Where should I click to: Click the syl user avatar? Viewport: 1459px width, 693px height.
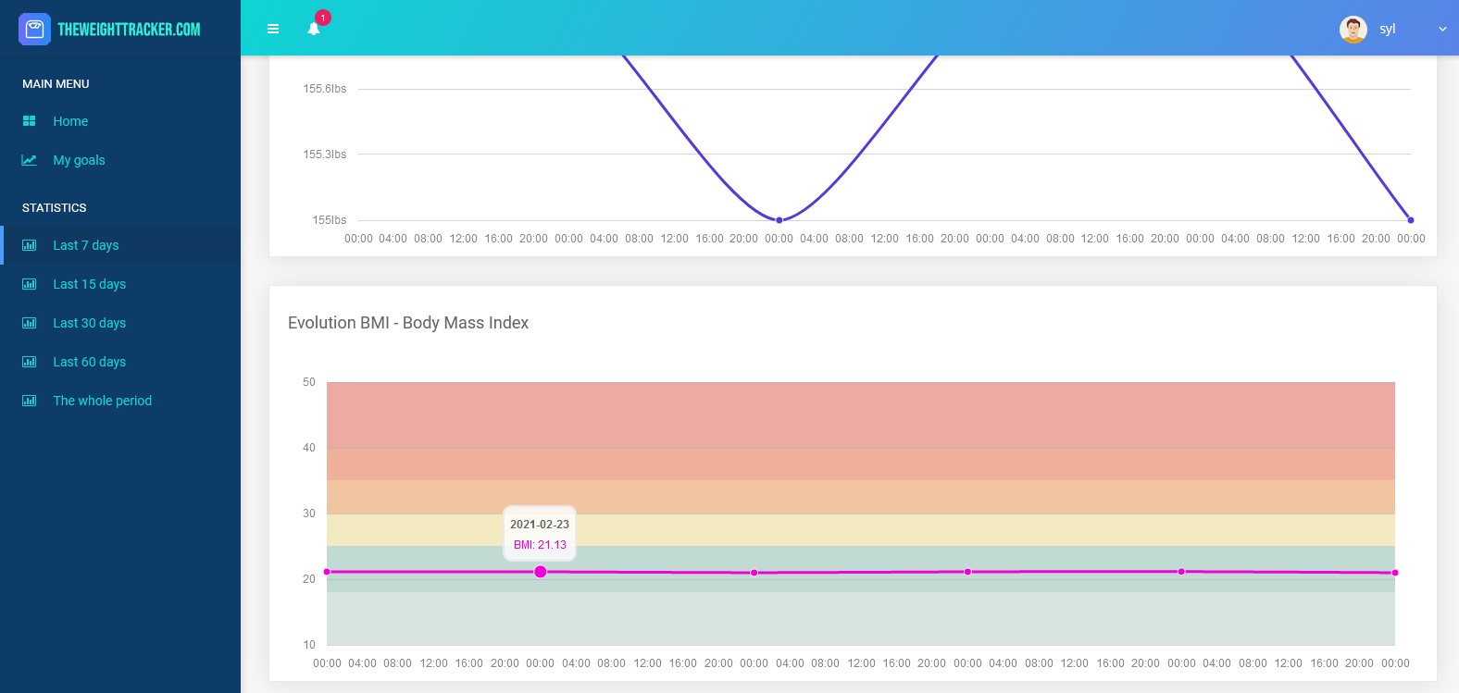1353,30
